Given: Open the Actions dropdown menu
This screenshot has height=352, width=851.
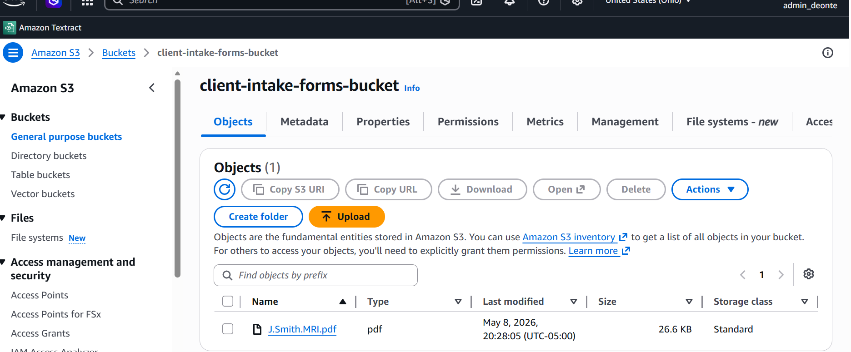Looking at the screenshot, I should click(710, 189).
